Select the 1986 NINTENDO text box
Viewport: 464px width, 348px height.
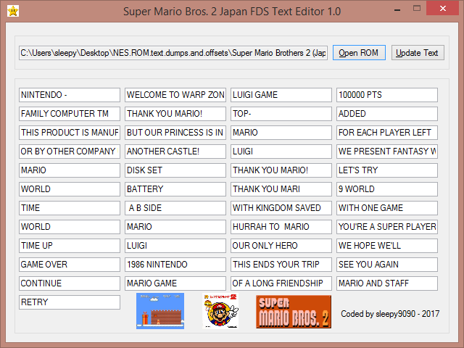[175, 265]
